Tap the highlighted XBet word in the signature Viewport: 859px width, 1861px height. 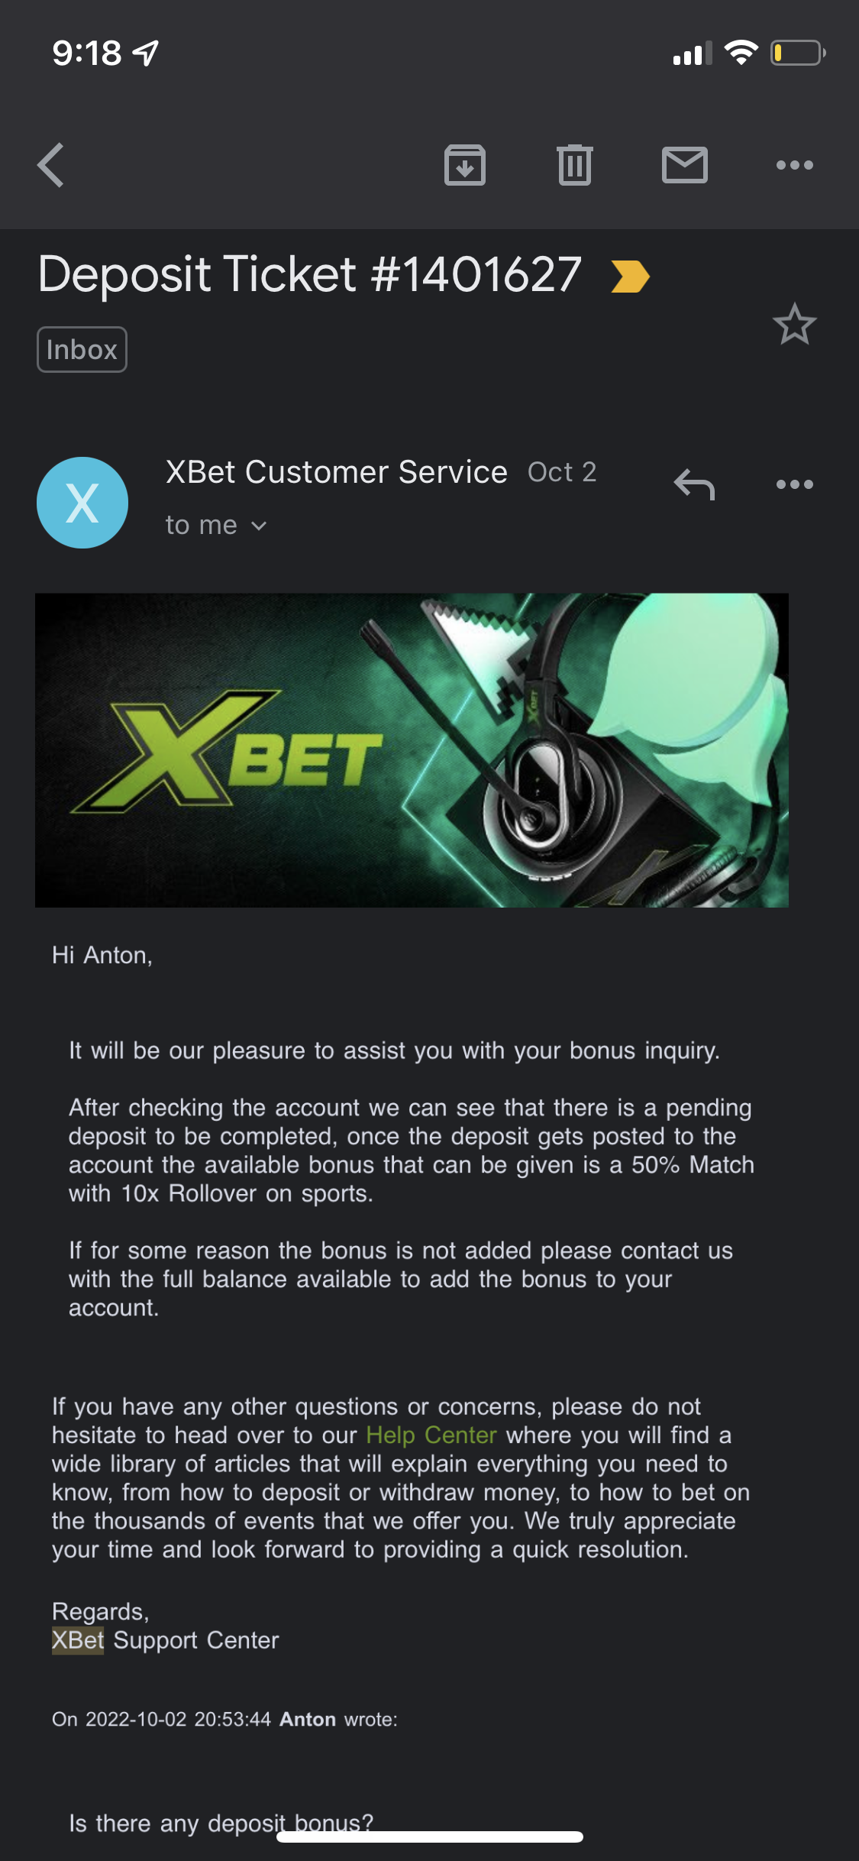(x=78, y=1640)
